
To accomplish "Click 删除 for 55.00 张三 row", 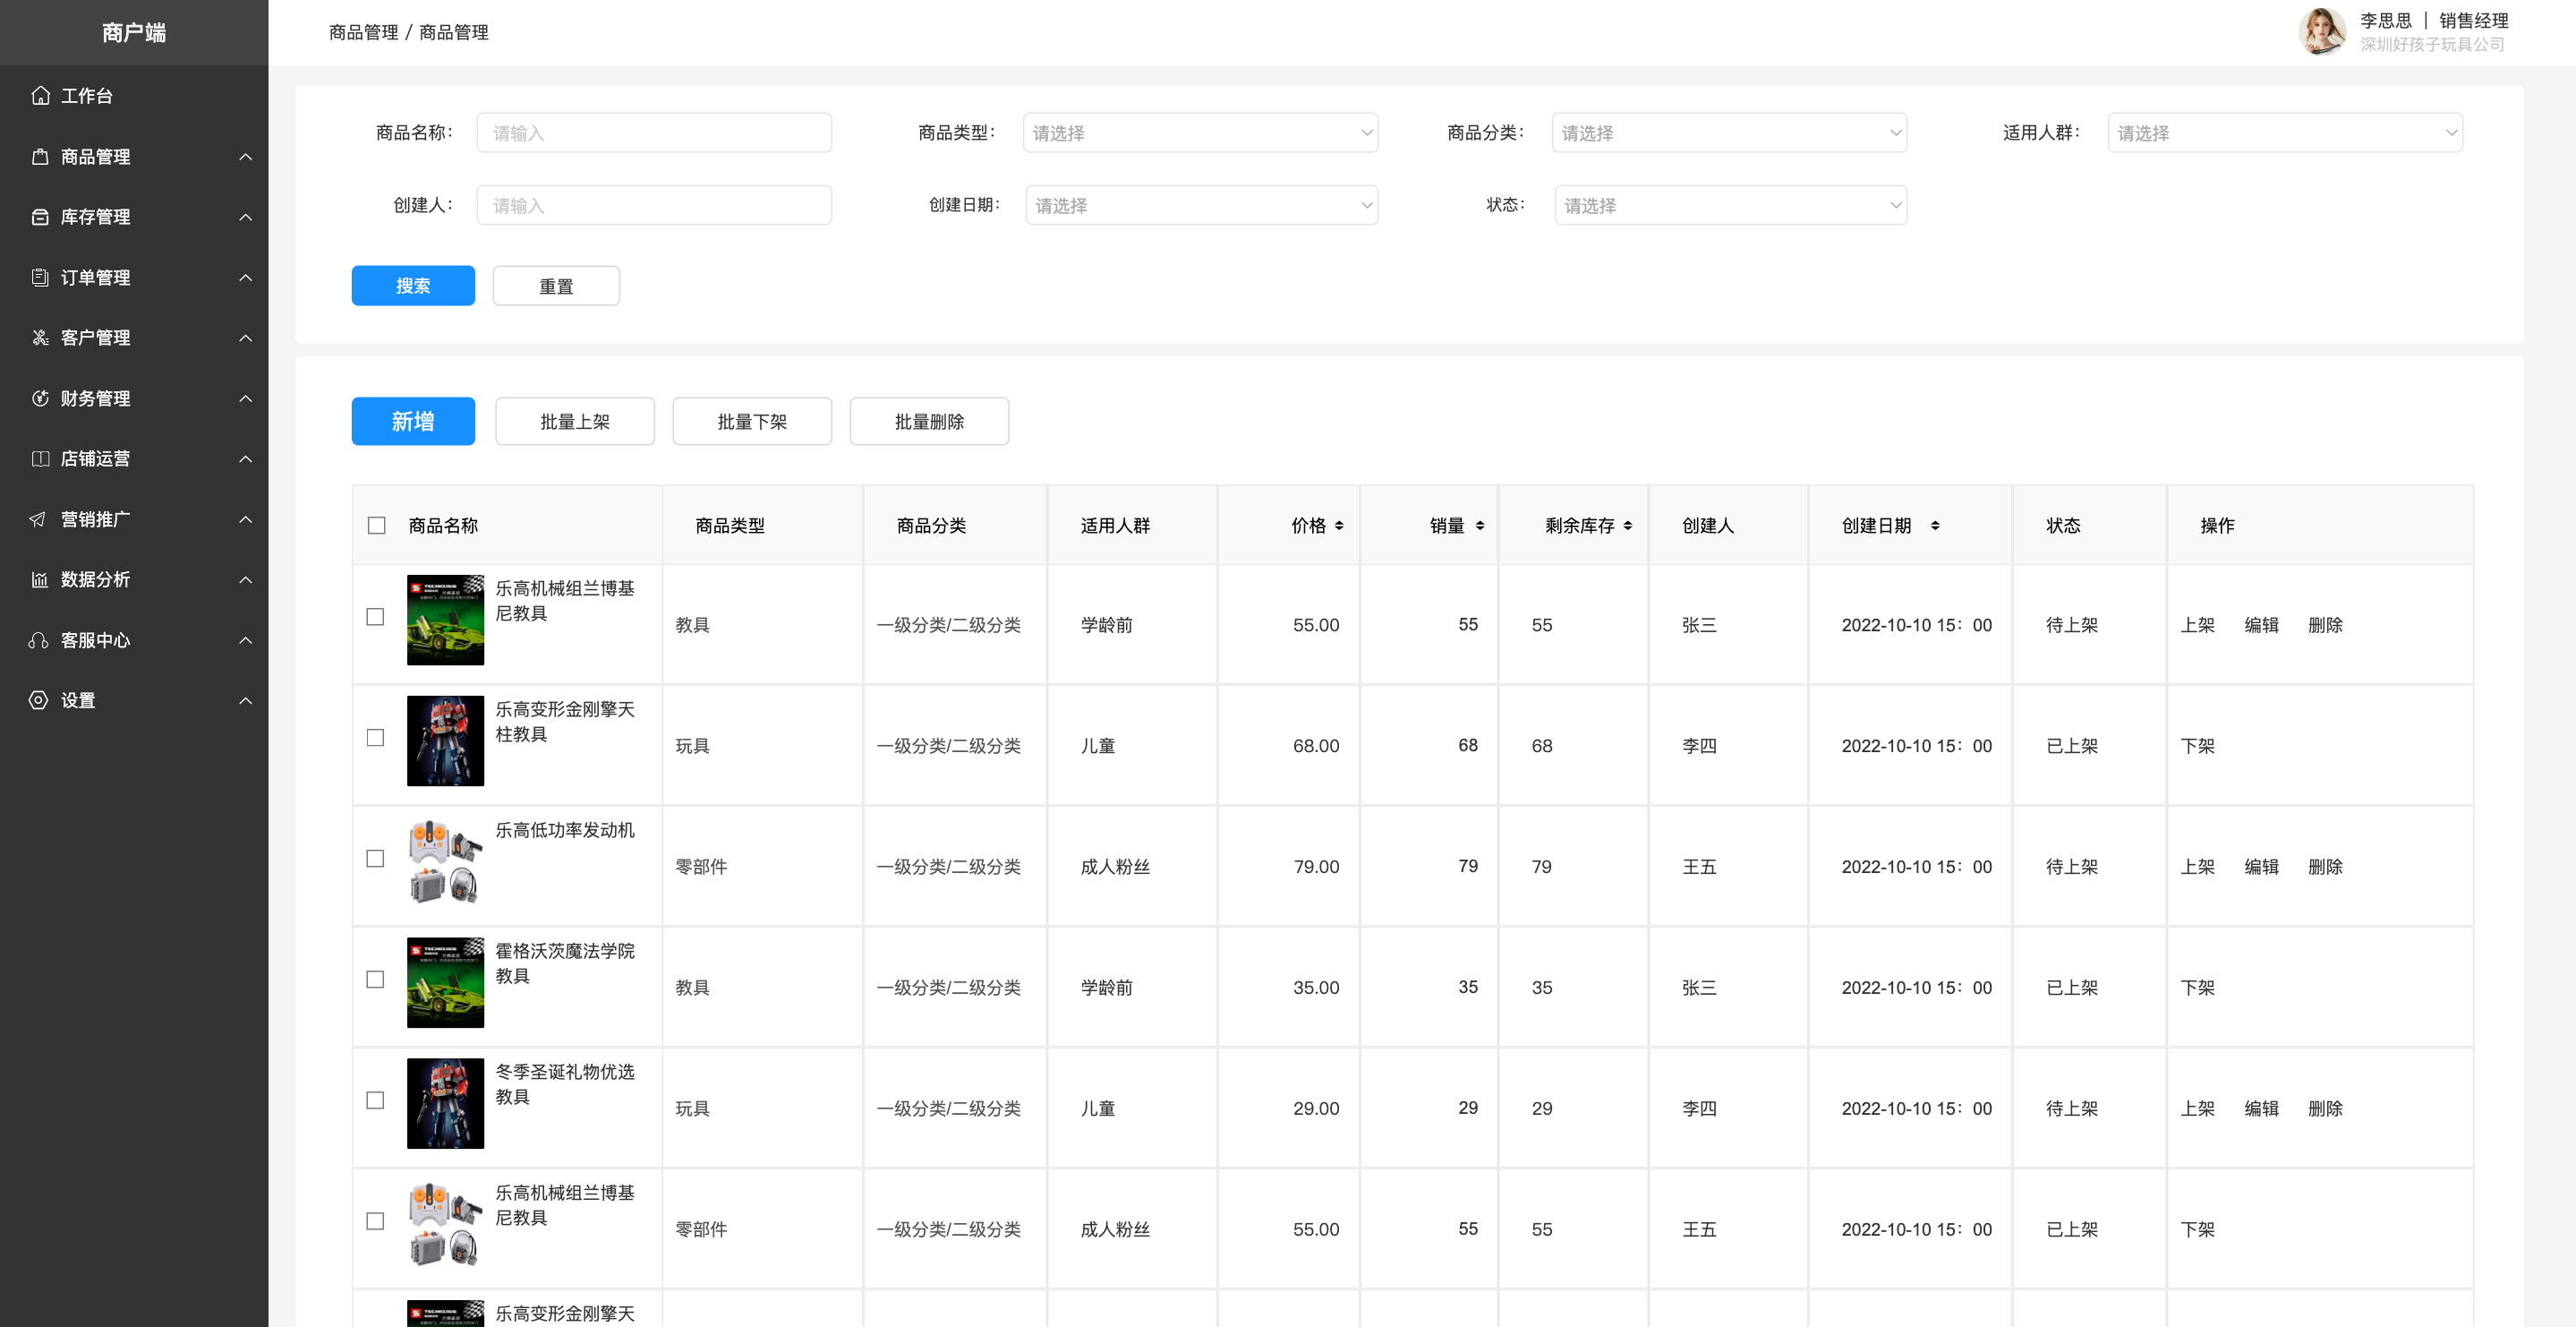I will [x=2325, y=626].
